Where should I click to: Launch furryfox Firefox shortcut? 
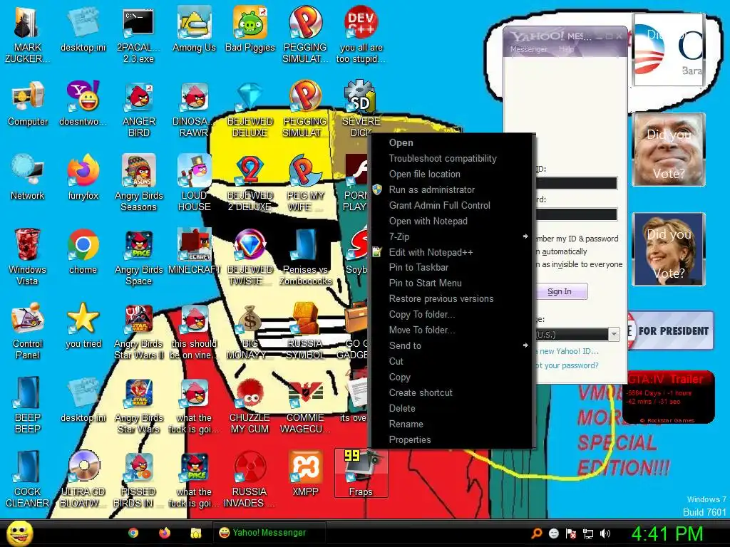83,178
